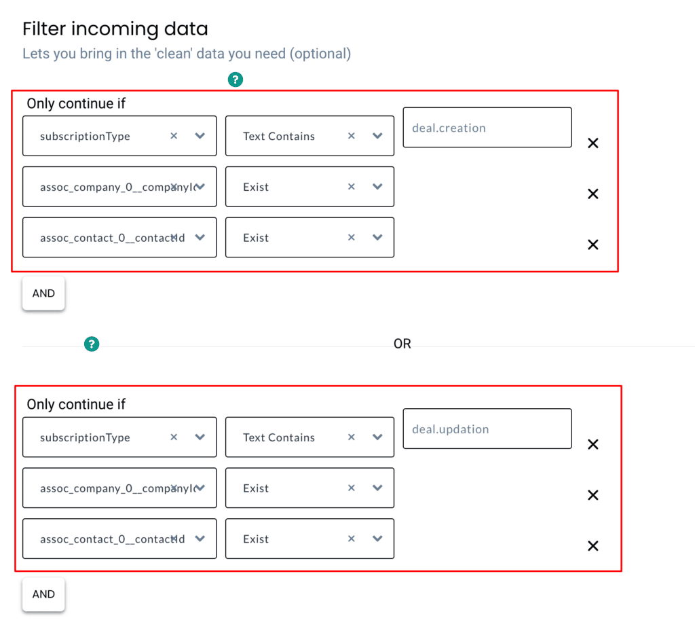Remove first group's assoc_contact condition row
The image size is (695, 633).
coord(593,245)
